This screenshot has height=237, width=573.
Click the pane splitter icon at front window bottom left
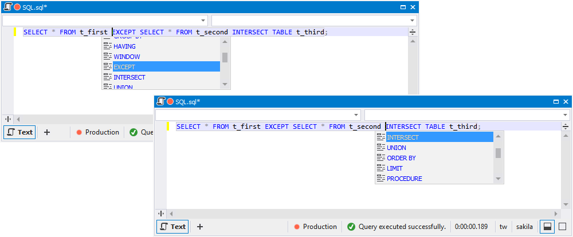pos(161,213)
